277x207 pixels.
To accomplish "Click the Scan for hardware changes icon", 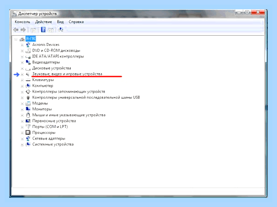I will pyautogui.click(x=61, y=30).
